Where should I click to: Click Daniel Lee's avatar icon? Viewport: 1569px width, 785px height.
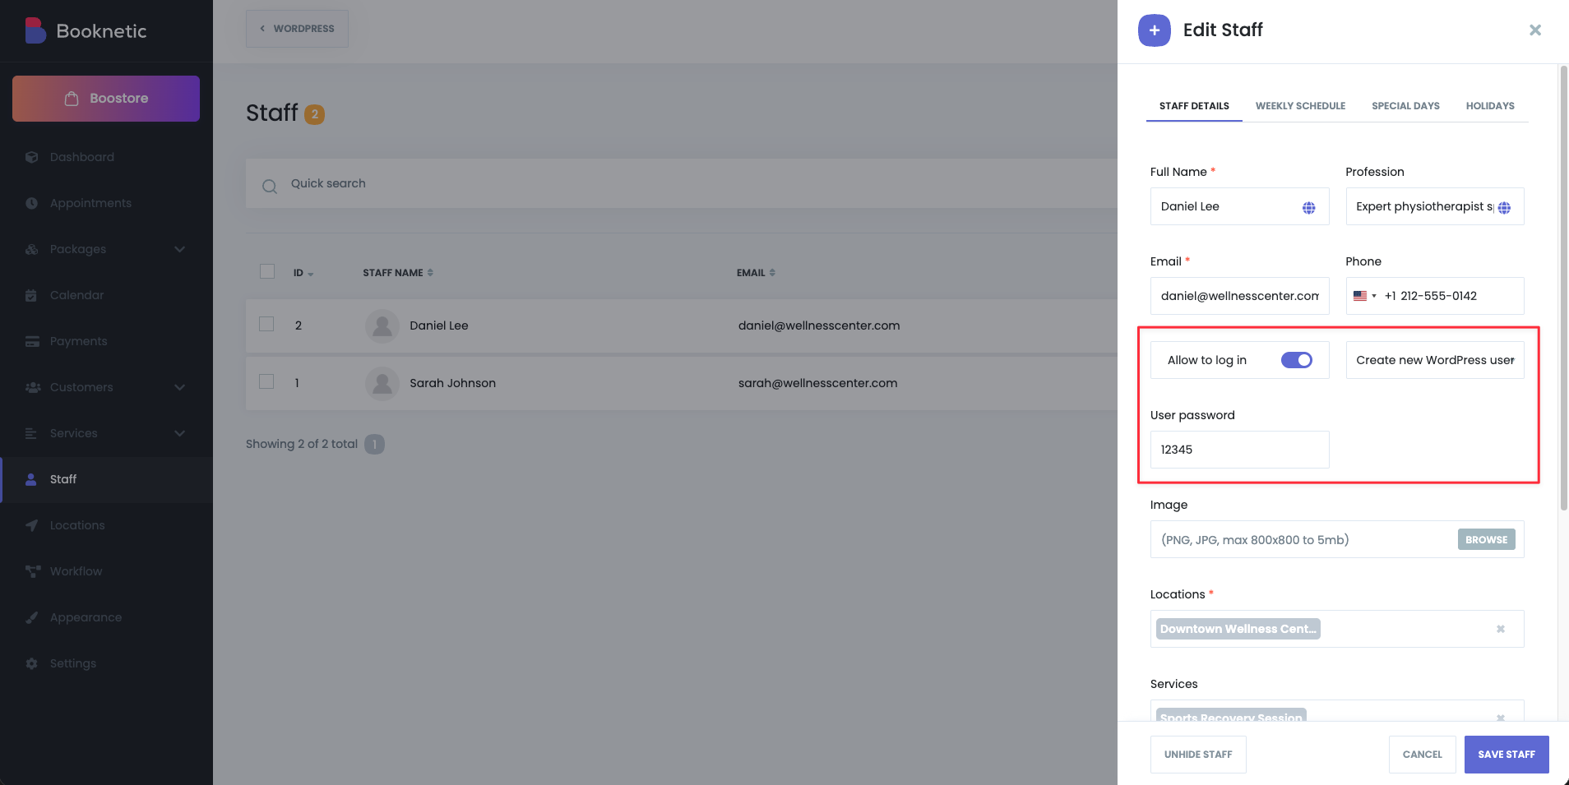click(x=382, y=326)
